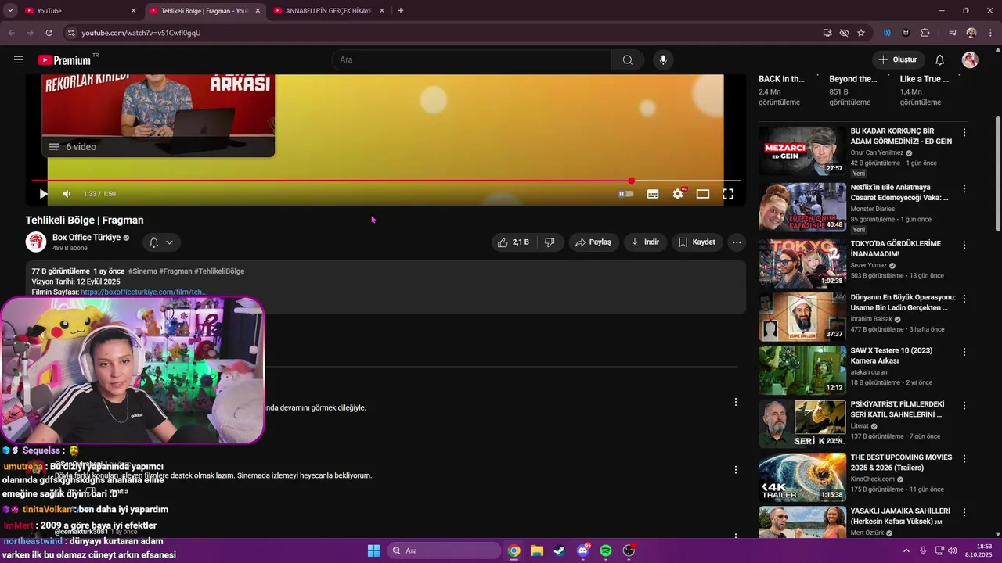This screenshot has width=1002, height=563.
Task: Open more actions under the video
Action: pyautogui.click(x=737, y=242)
